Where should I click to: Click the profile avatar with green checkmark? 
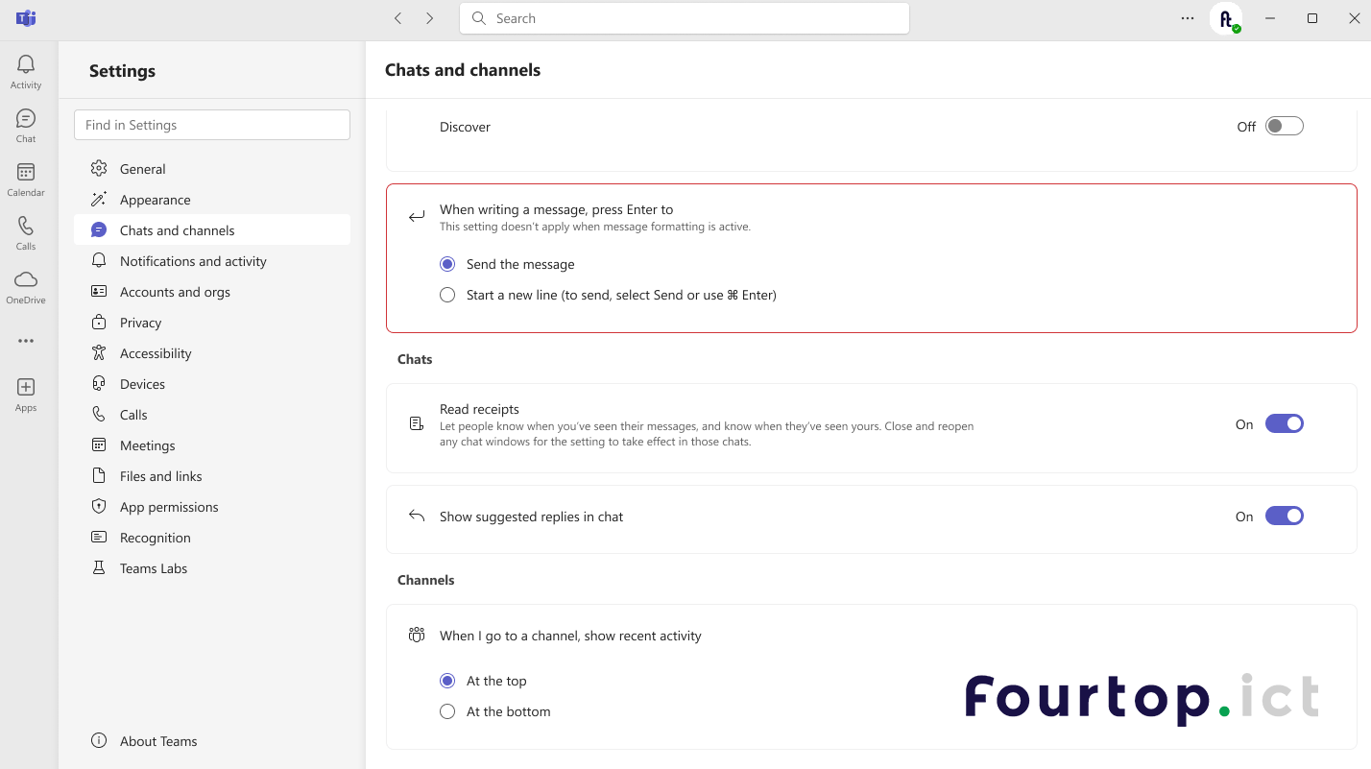coord(1227,18)
